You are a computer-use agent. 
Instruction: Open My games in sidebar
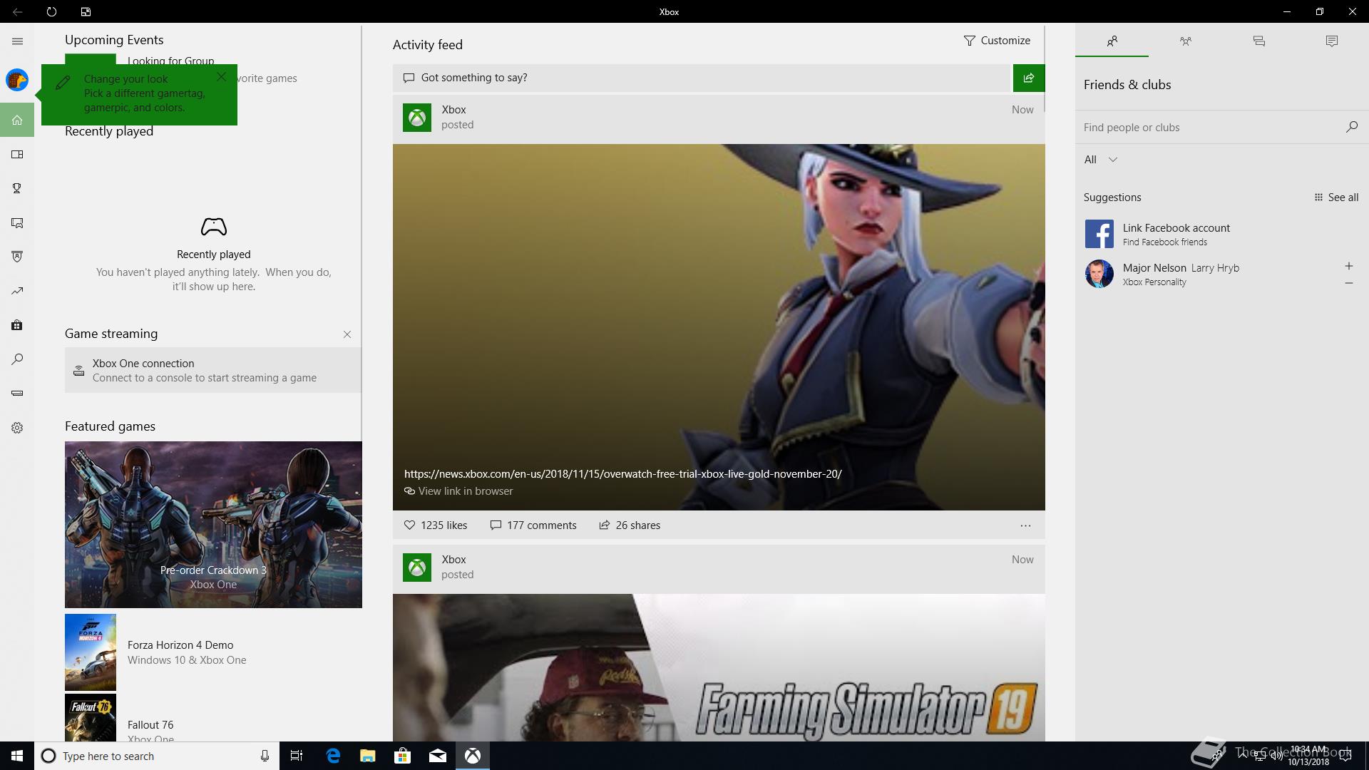pos(17,155)
